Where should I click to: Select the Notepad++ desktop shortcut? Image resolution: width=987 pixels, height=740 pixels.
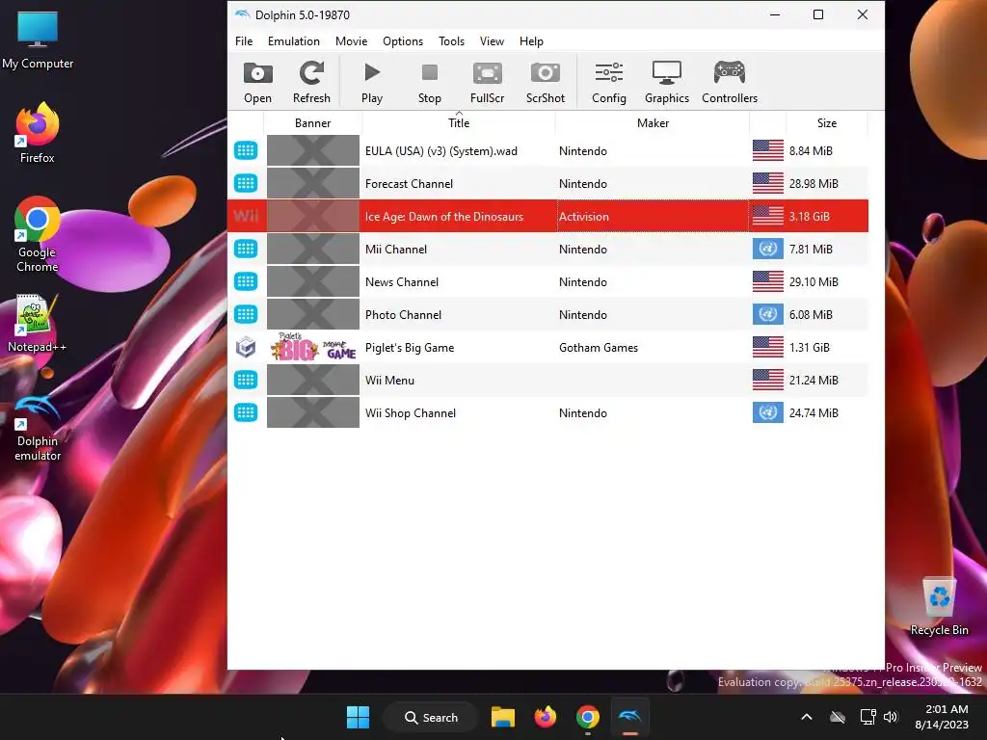(38, 324)
